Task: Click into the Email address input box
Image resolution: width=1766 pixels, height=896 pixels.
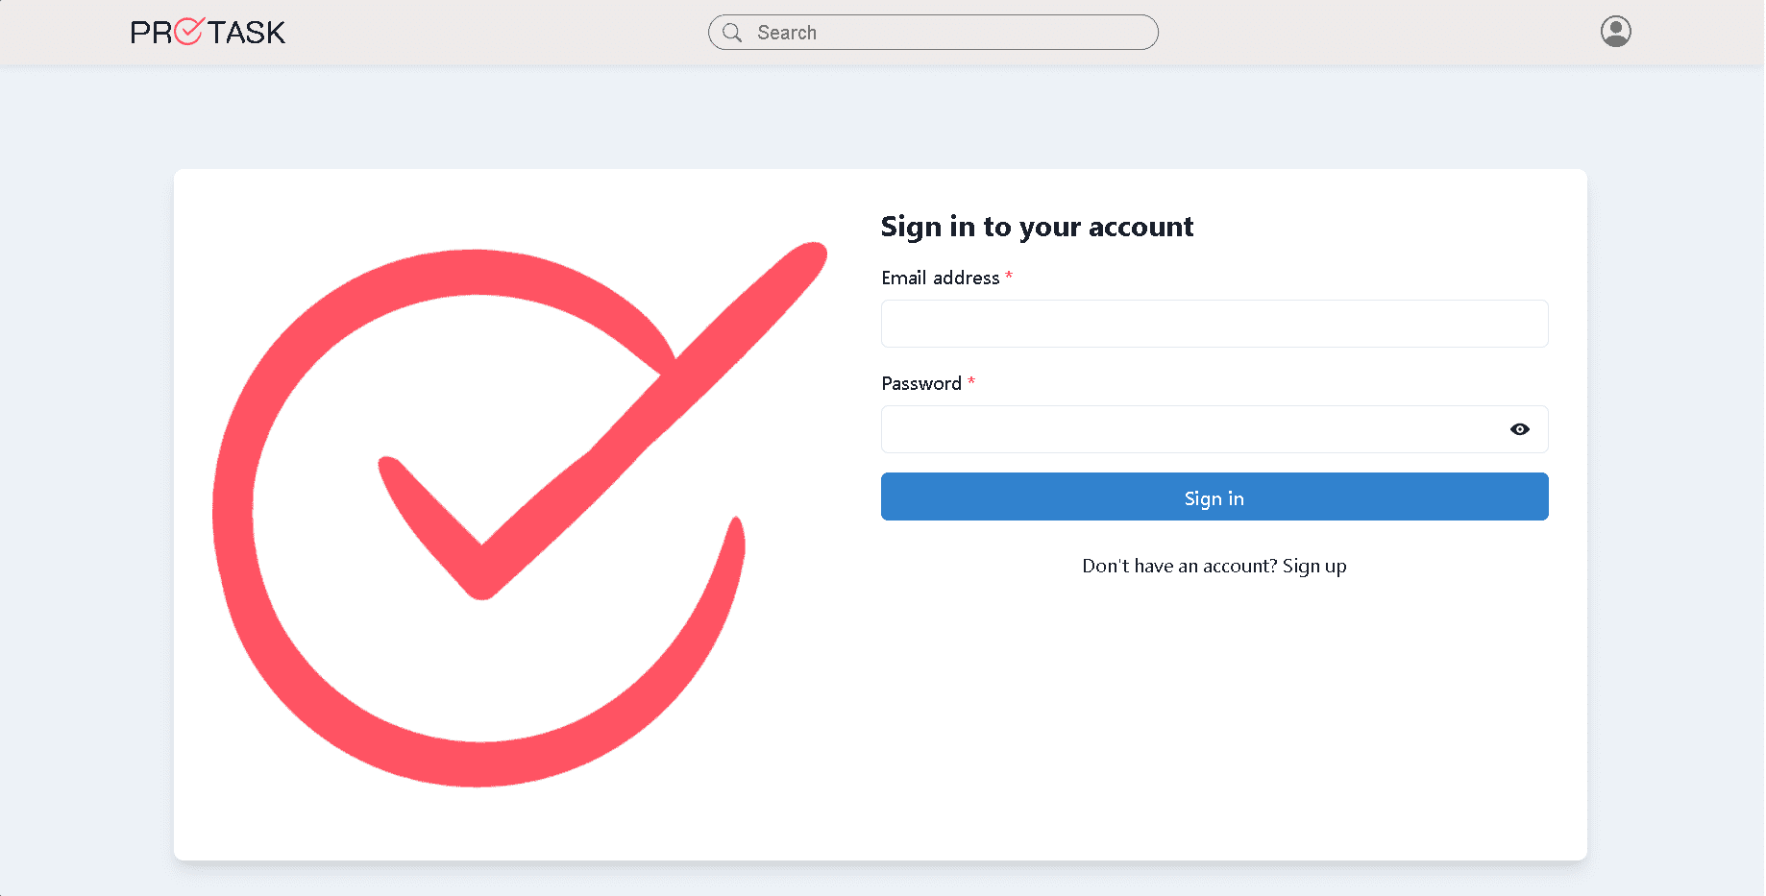Action: (1214, 324)
